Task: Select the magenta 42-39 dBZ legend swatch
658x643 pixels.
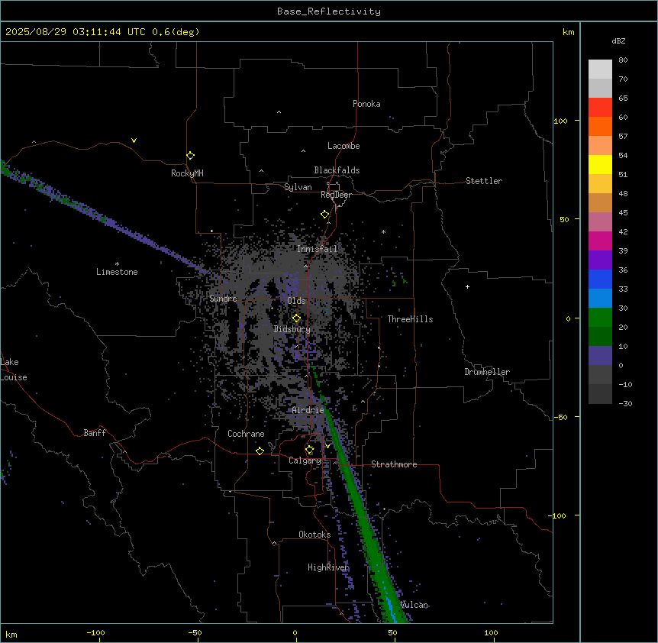Action: tap(600, 241)
